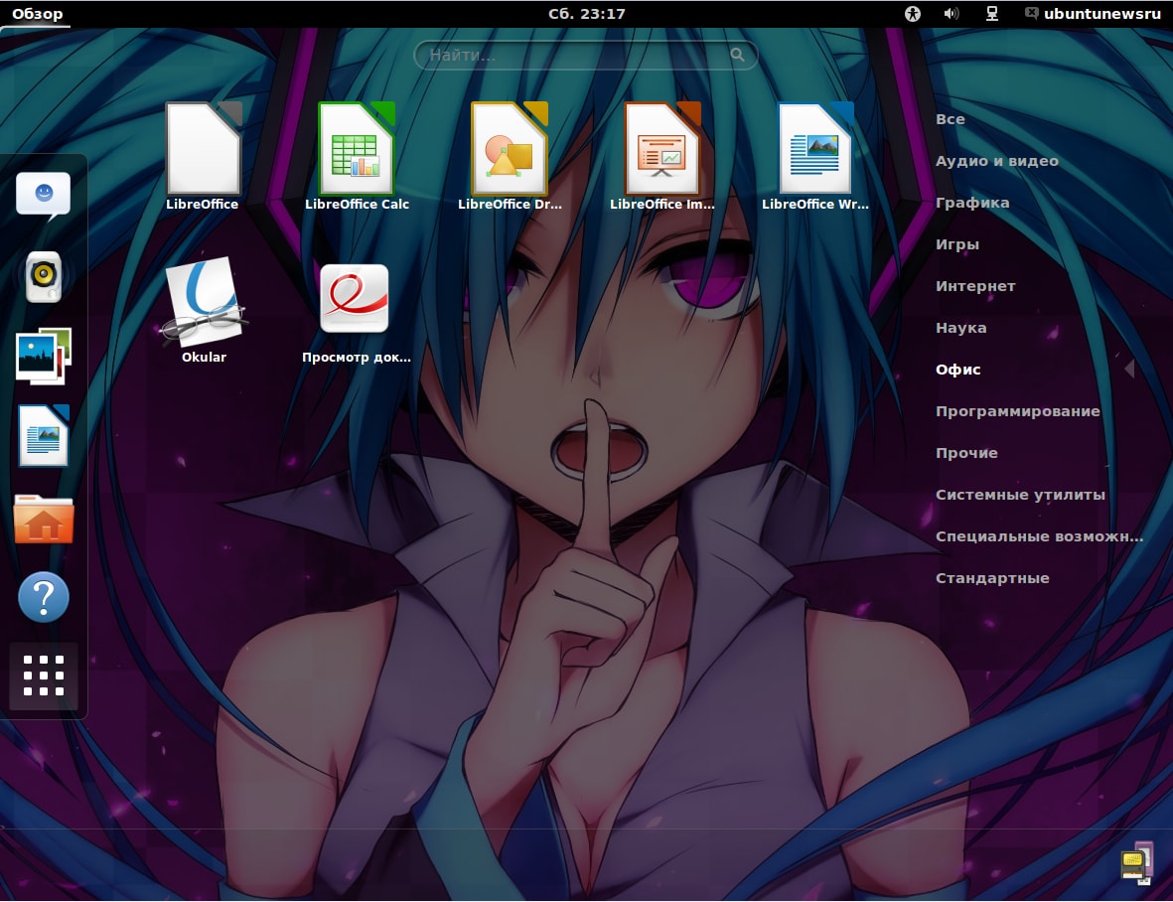Open the display icon in the system tray
1173x902 pixels.
(990, 13)
